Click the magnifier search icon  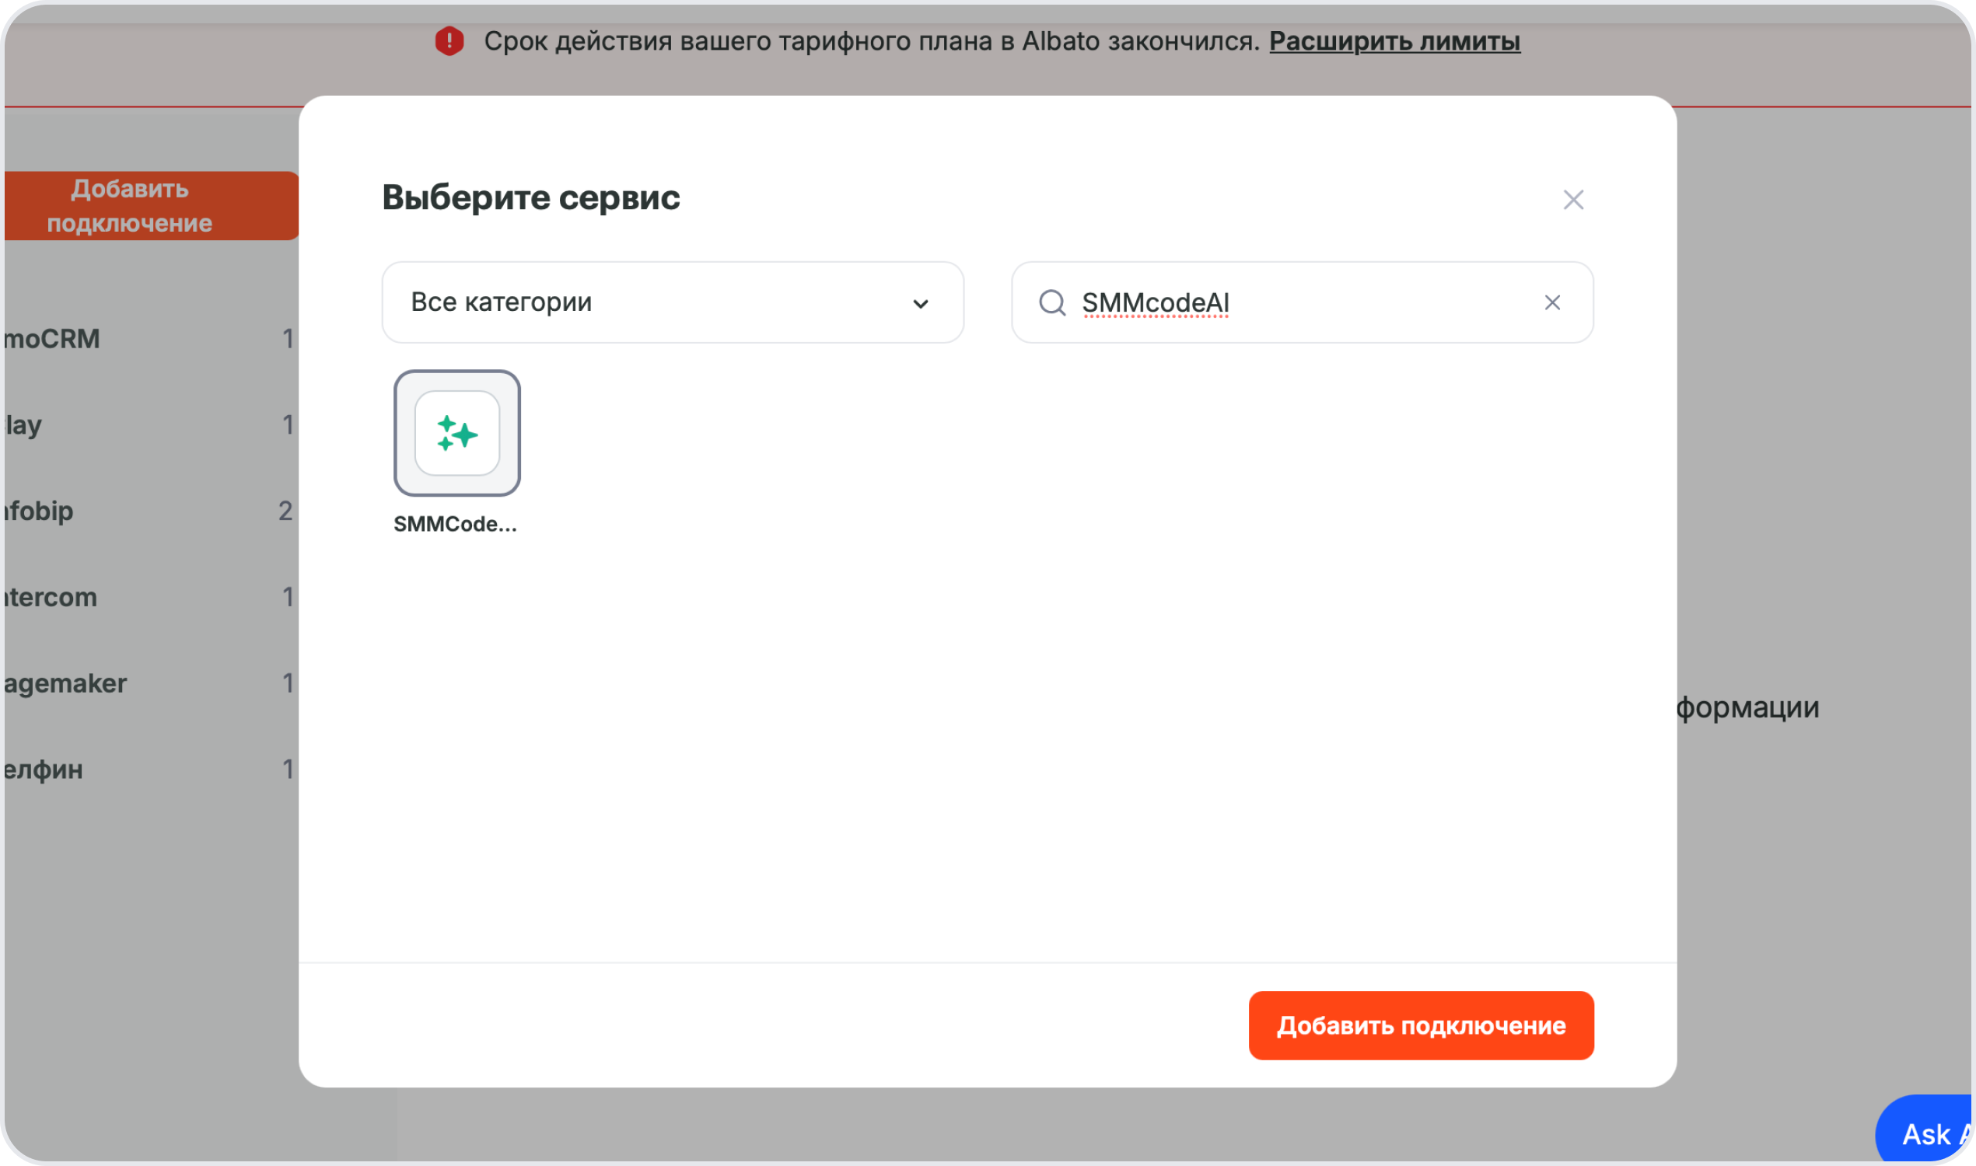tap(1051, 302)
